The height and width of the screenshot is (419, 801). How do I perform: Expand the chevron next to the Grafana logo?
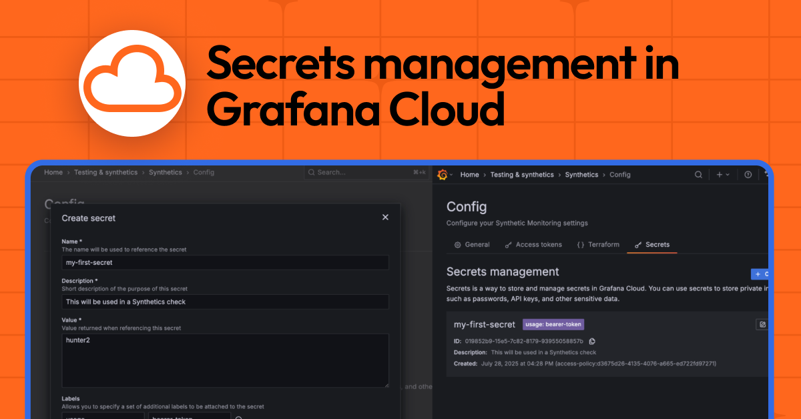(x=450, y=174)
